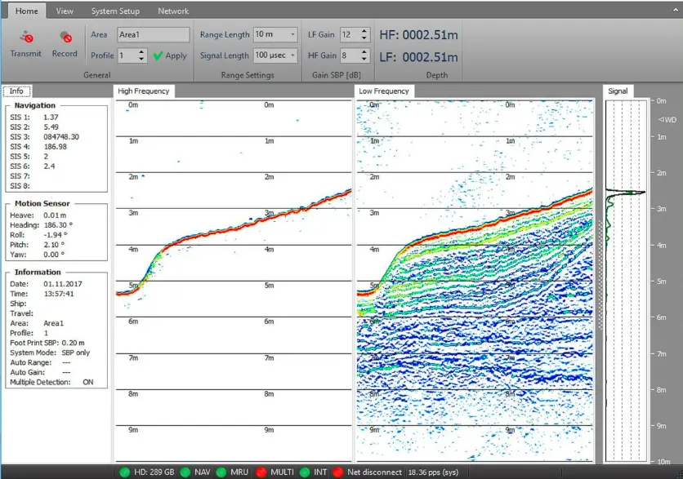Click the Heading value 186.30°
The width and height of the screenshot is (683, 479).
(58, 225)
